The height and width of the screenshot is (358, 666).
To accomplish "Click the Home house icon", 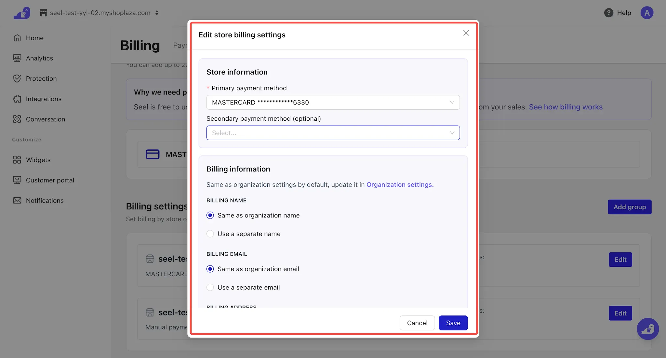I will [17, 38].
